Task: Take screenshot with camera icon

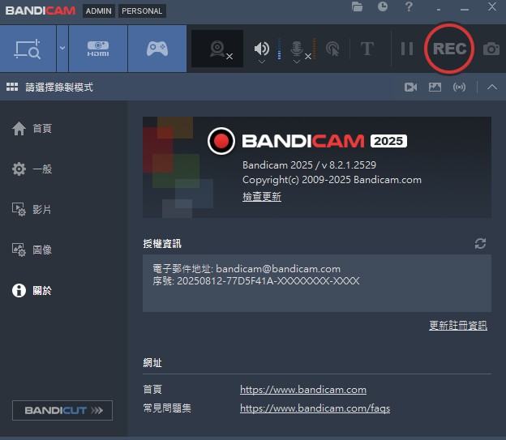Action: tap(491, 49)
